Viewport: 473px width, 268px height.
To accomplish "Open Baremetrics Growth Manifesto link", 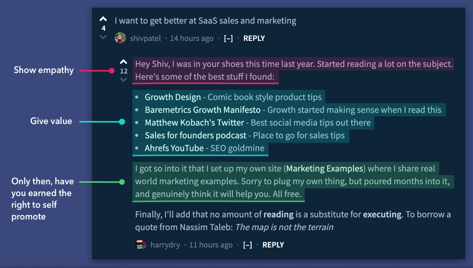I will click(202, 110).
